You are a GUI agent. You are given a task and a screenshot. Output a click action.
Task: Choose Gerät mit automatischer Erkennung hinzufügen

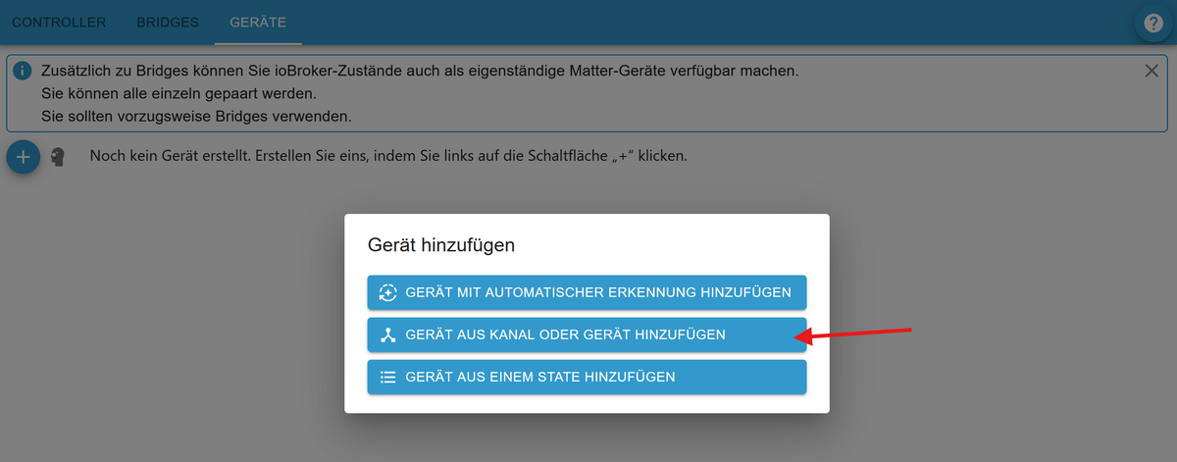[x=587, y=292]
